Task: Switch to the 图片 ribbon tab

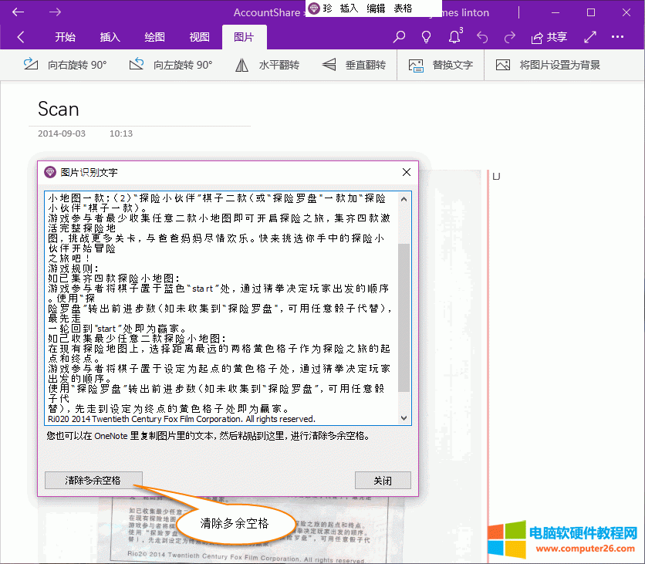Action: [244, 36]
